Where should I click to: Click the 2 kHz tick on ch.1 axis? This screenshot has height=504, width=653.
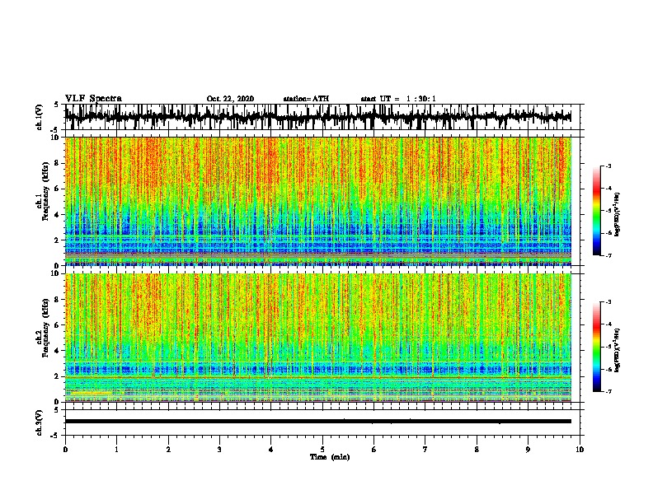tap(58, 240)
